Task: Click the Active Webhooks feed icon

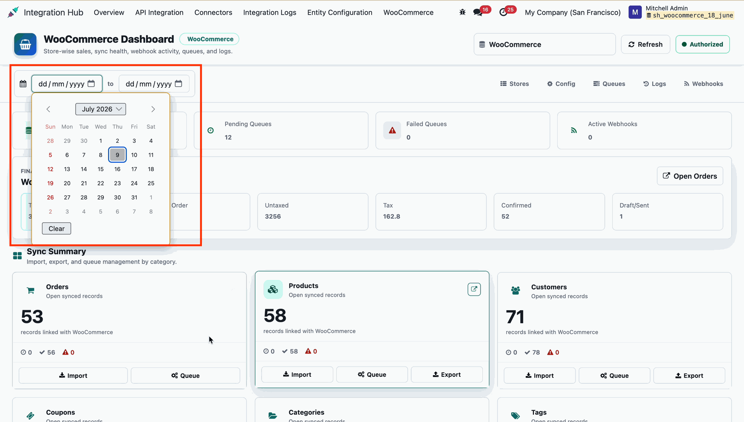Action: [x=574, y=130]
